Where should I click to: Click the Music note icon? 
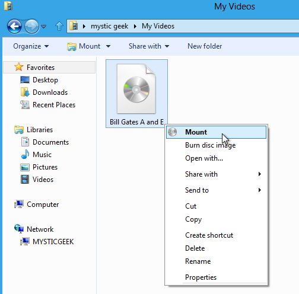pyautogui.click(x=25, y=154)
